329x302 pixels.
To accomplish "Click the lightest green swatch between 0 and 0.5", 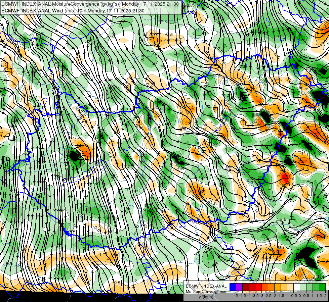I will pos(303,287).
